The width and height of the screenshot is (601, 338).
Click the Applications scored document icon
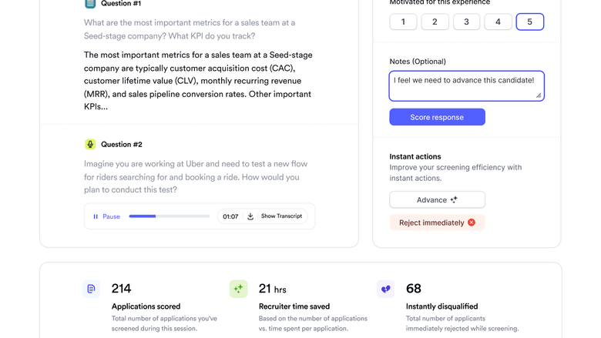point(91,289)
